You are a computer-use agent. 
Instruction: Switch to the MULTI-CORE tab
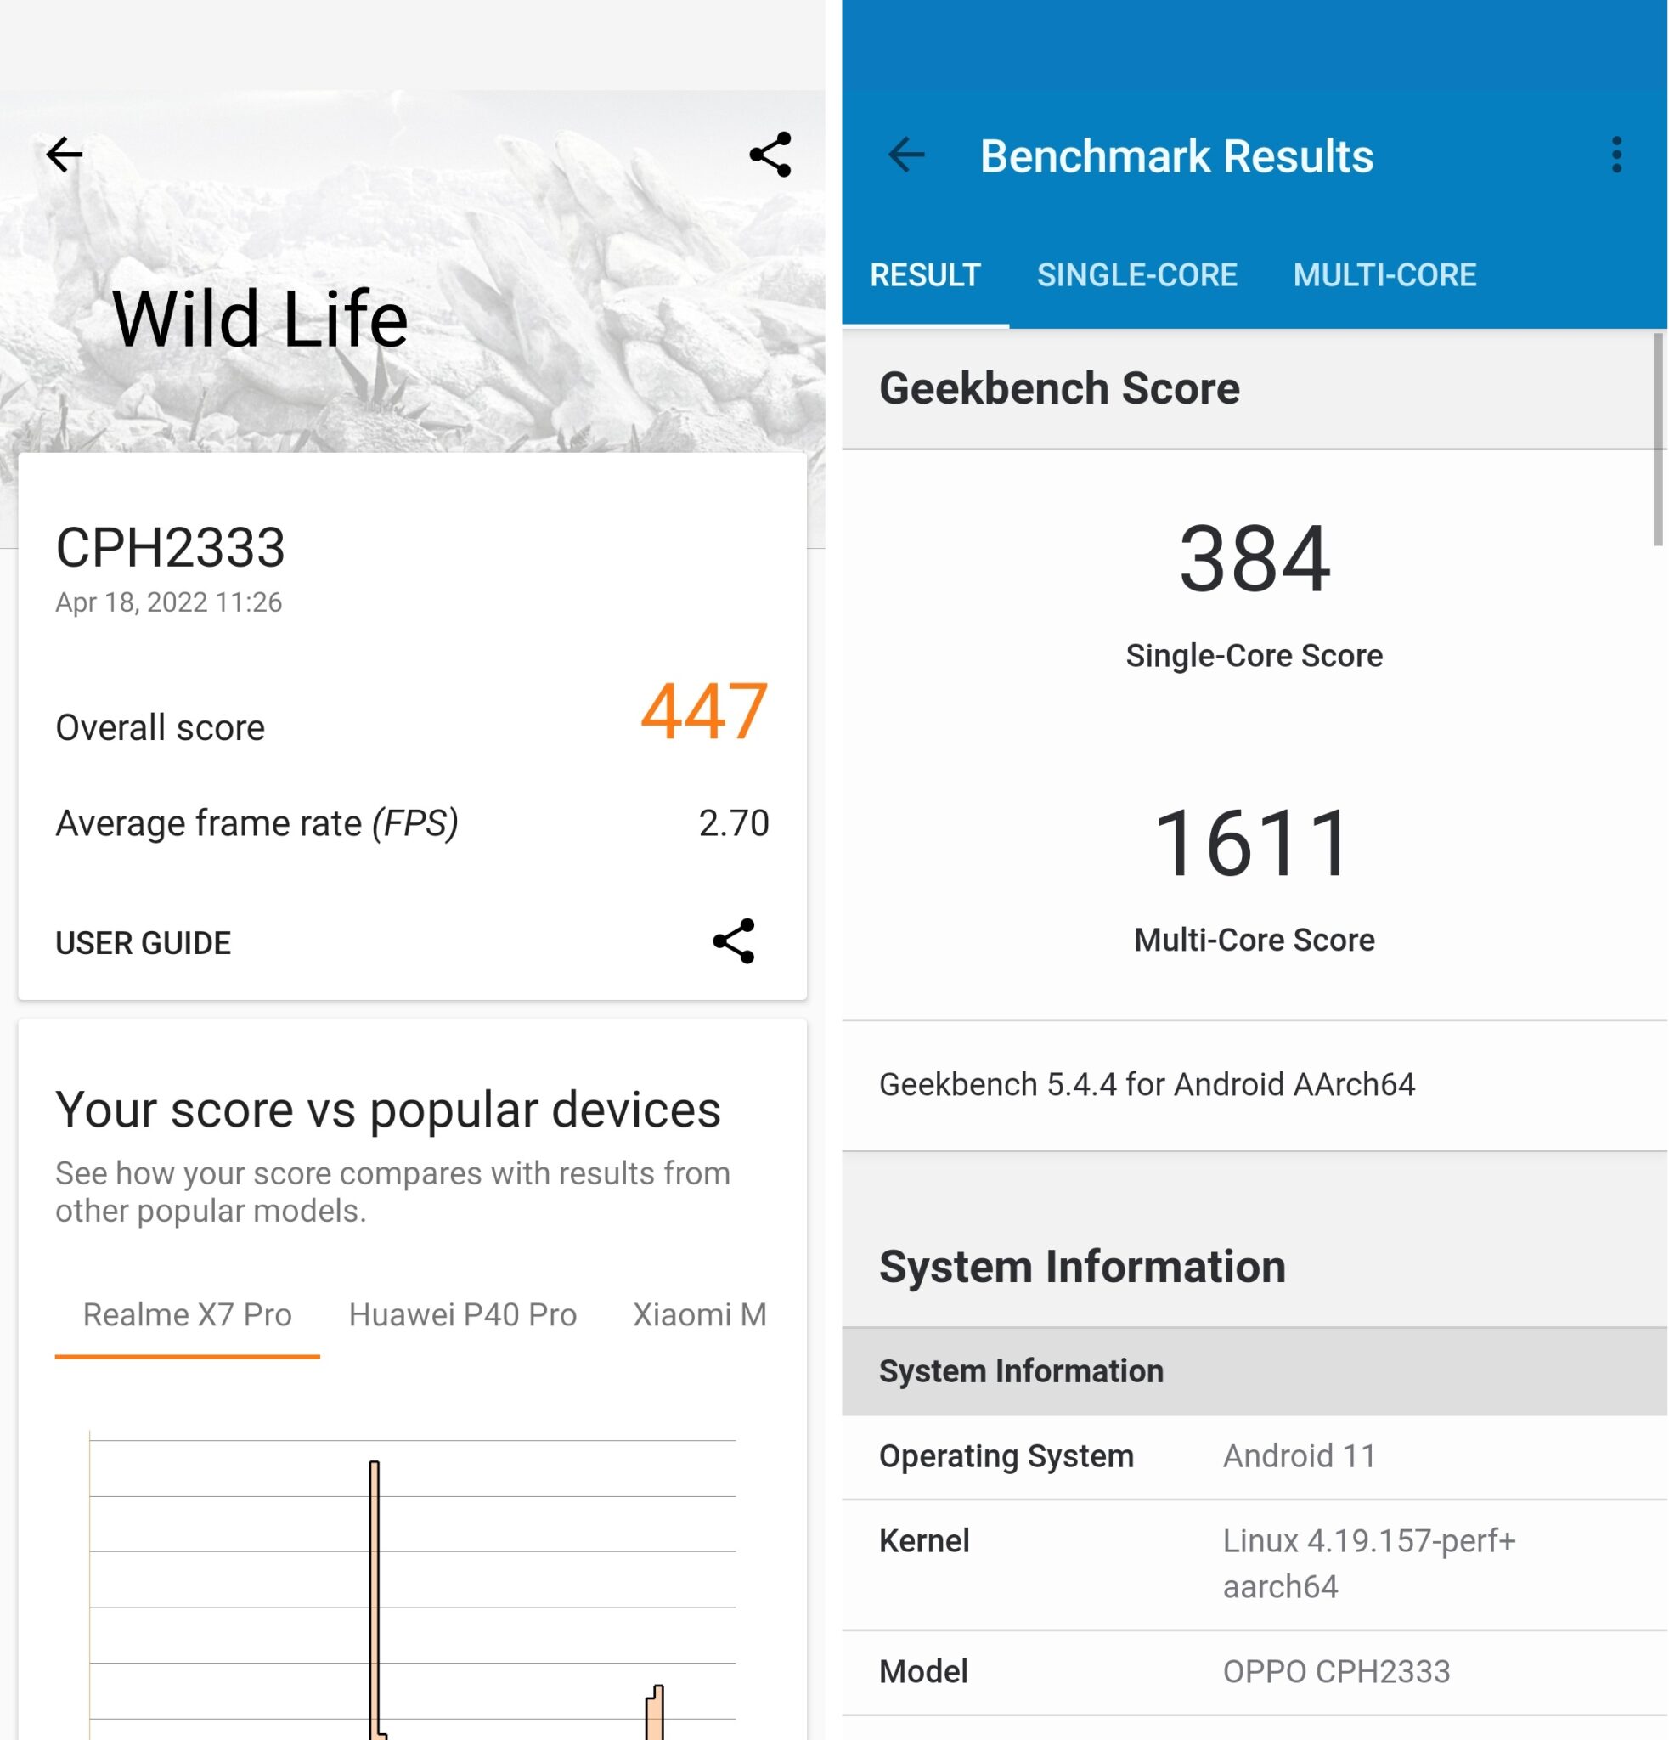coord(1384,275)
